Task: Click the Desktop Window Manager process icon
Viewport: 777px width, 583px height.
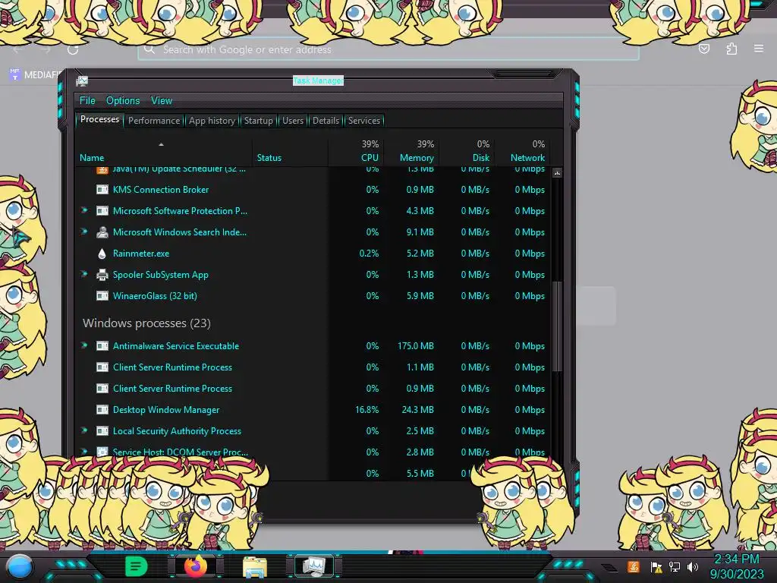Action: pos(102,410)
